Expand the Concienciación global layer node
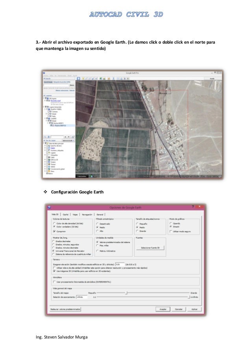The image size is (251, 355). (x=45, y=169)
